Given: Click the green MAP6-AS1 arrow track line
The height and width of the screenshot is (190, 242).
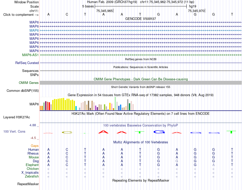Looking at the screenshot, I should click(141, 55).
